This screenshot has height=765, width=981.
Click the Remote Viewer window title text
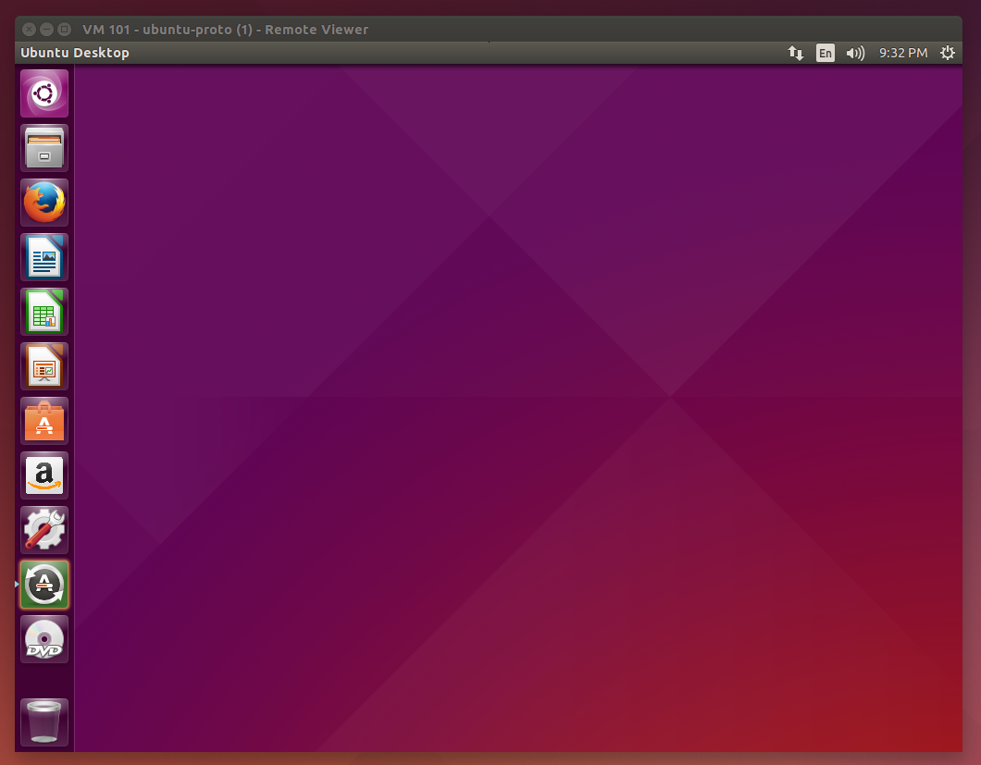225,30
